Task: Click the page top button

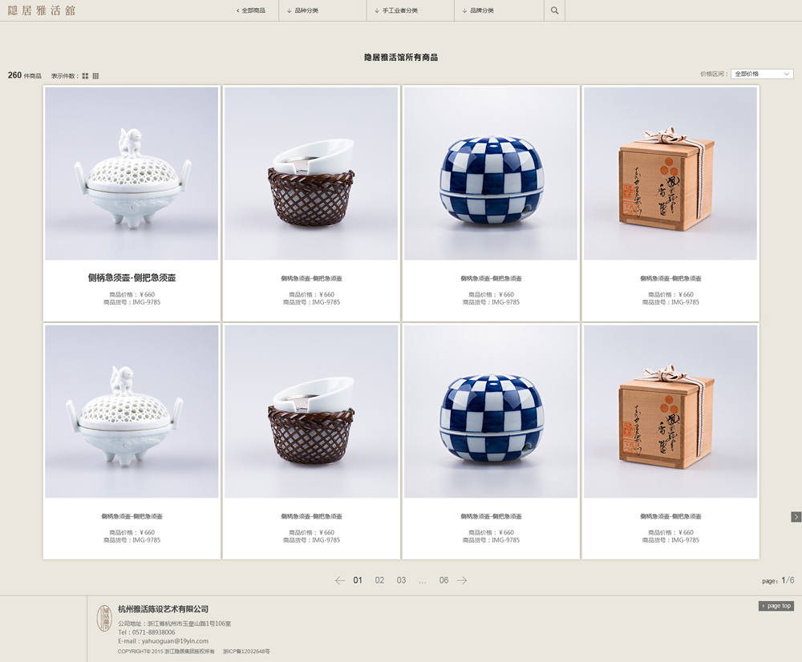Action: pyautogui.click(x=776, y=606)
